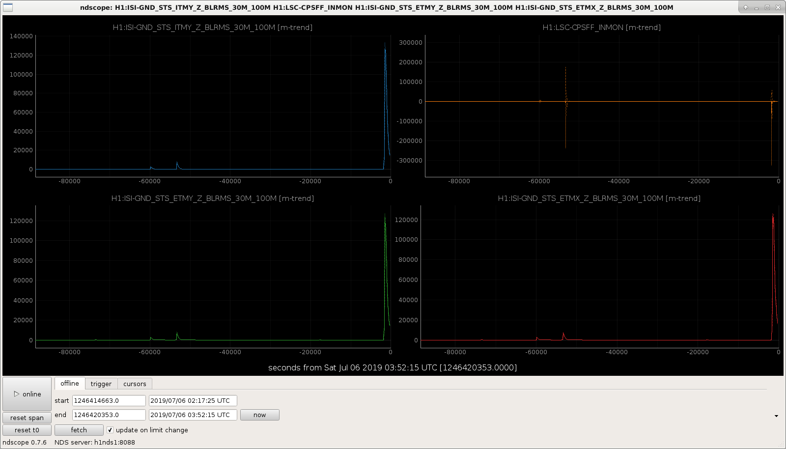Click the reset span button

[27, 418]
